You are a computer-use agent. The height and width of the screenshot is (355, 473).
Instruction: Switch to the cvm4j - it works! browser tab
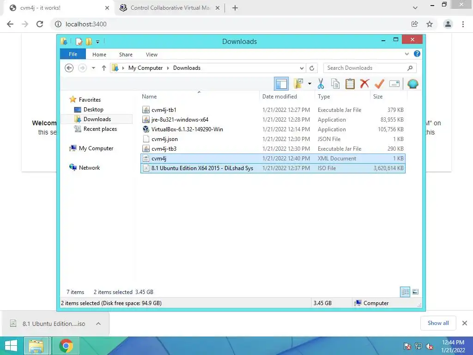(x=59, y=8)
